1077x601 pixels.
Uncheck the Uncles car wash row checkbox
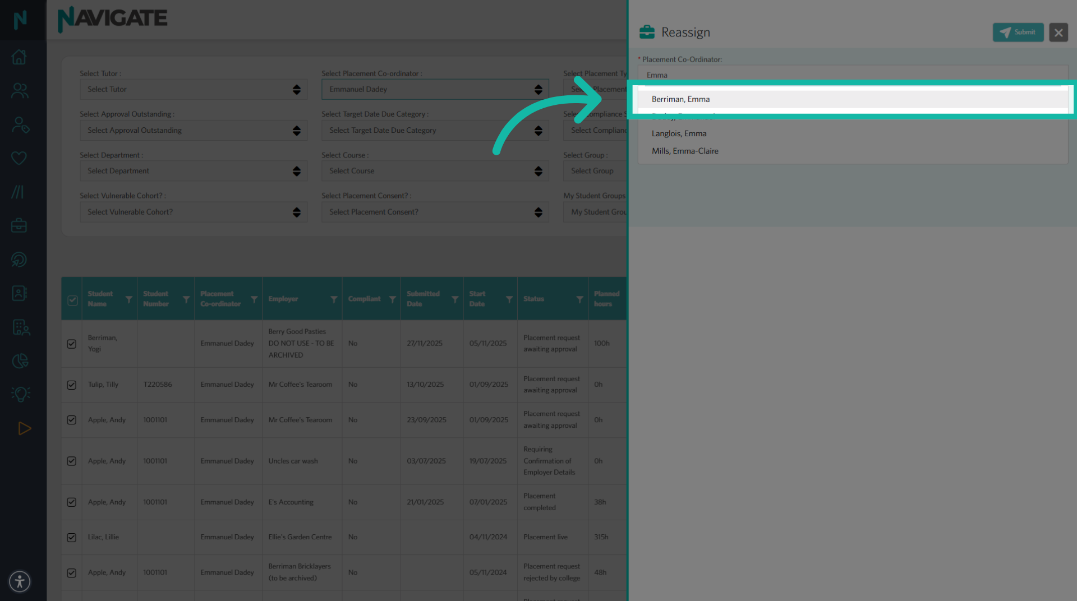pyautogui.click(x=71, y=461)
